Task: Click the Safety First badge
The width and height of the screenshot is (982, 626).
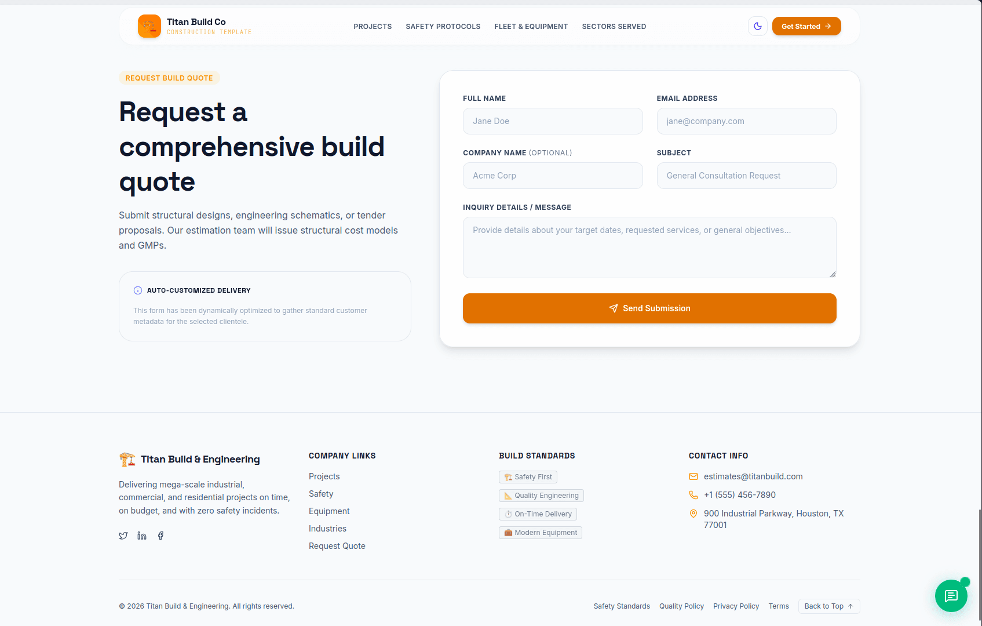Action: point(528,477)
